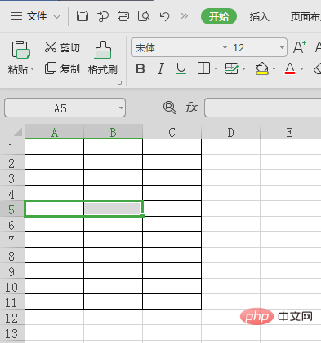Screen dimensions: 321x343
Task: Click the name box showing A5
Action: click(x=60, y=108)
